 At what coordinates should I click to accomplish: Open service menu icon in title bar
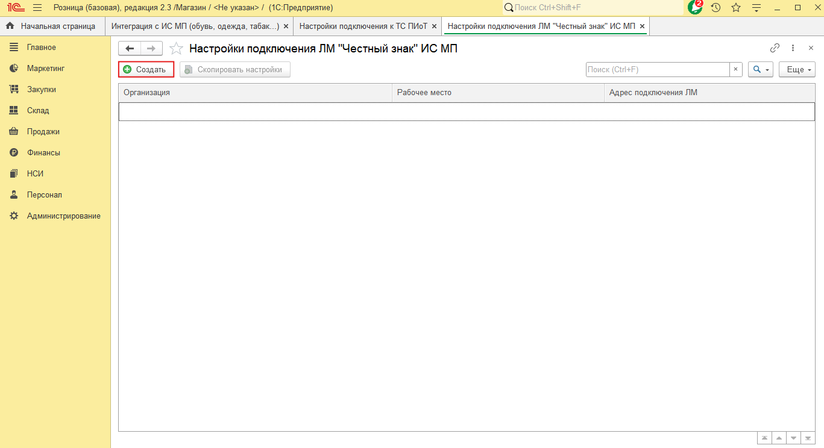pyautogui.click(x=756, y=8)
